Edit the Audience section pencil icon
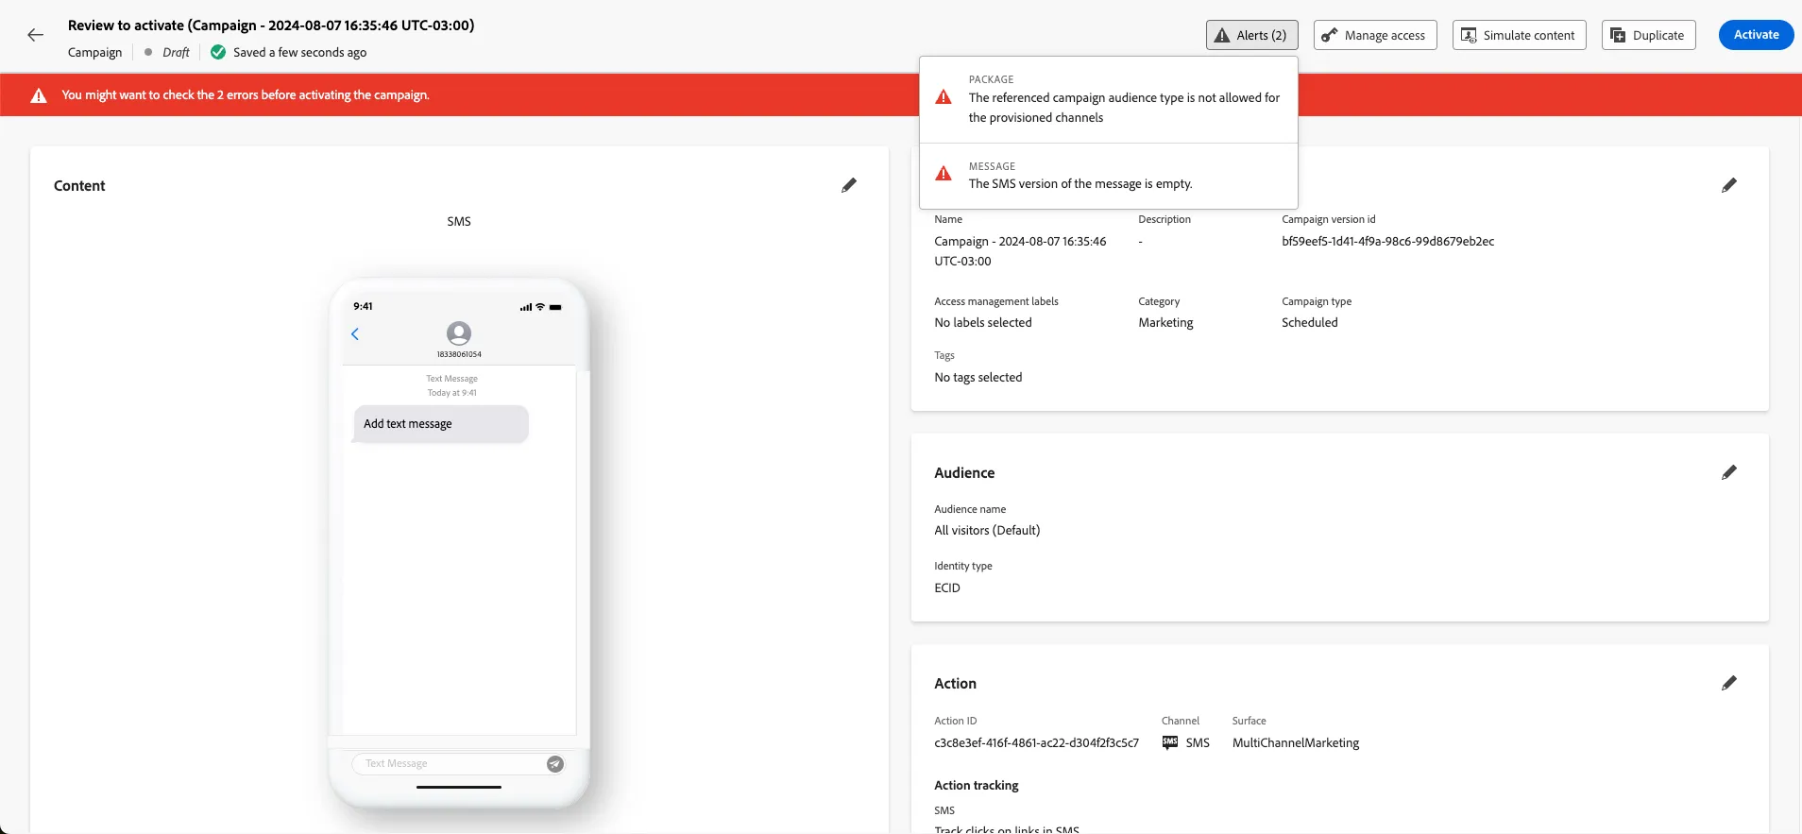Screen dimensions: 1802x834 1728,472
